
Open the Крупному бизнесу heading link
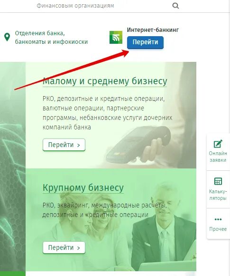(x=83, y=188)
